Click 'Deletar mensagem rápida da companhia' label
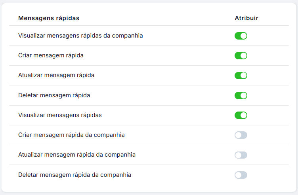The height and width of the screenshot is (195, 298). pyautogui.click(x=74, y=174)
